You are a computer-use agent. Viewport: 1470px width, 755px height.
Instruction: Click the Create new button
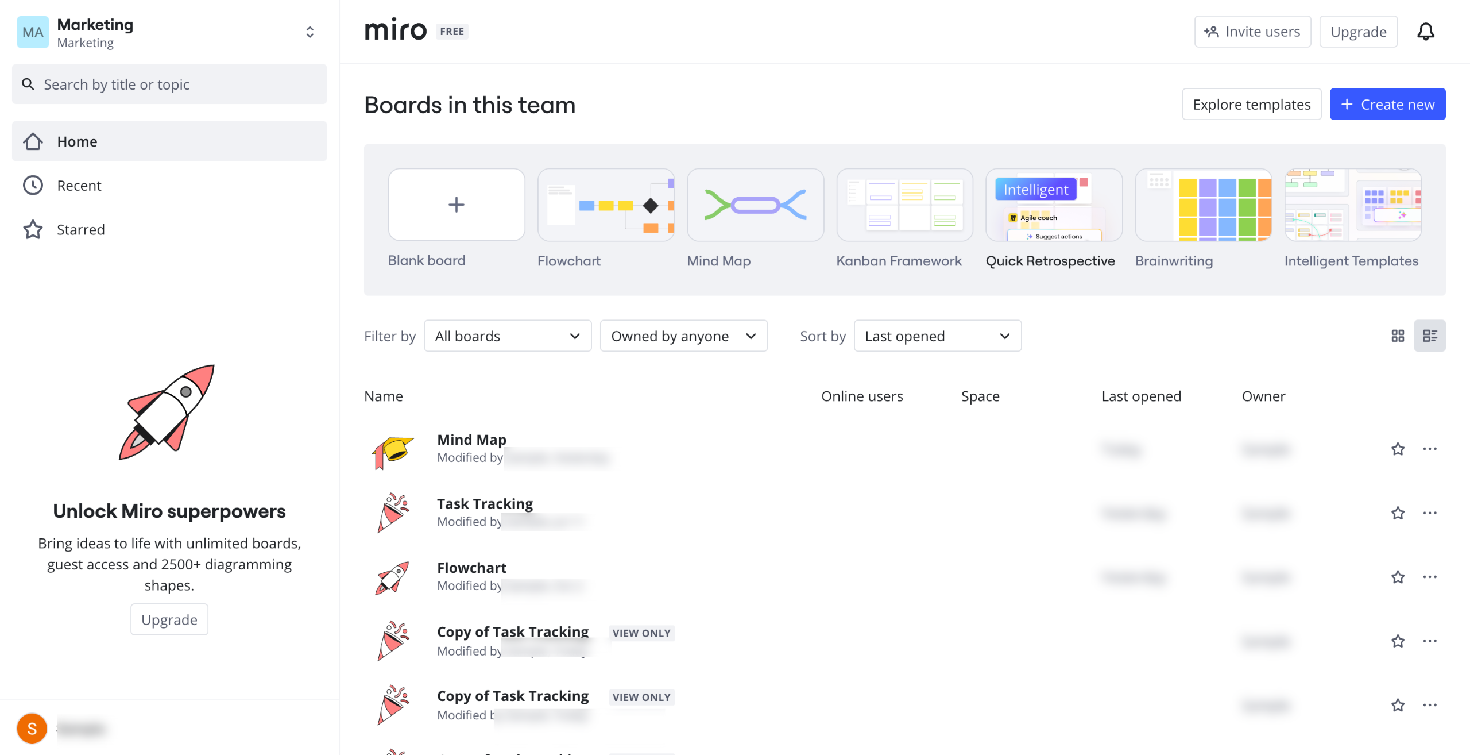1387,105
